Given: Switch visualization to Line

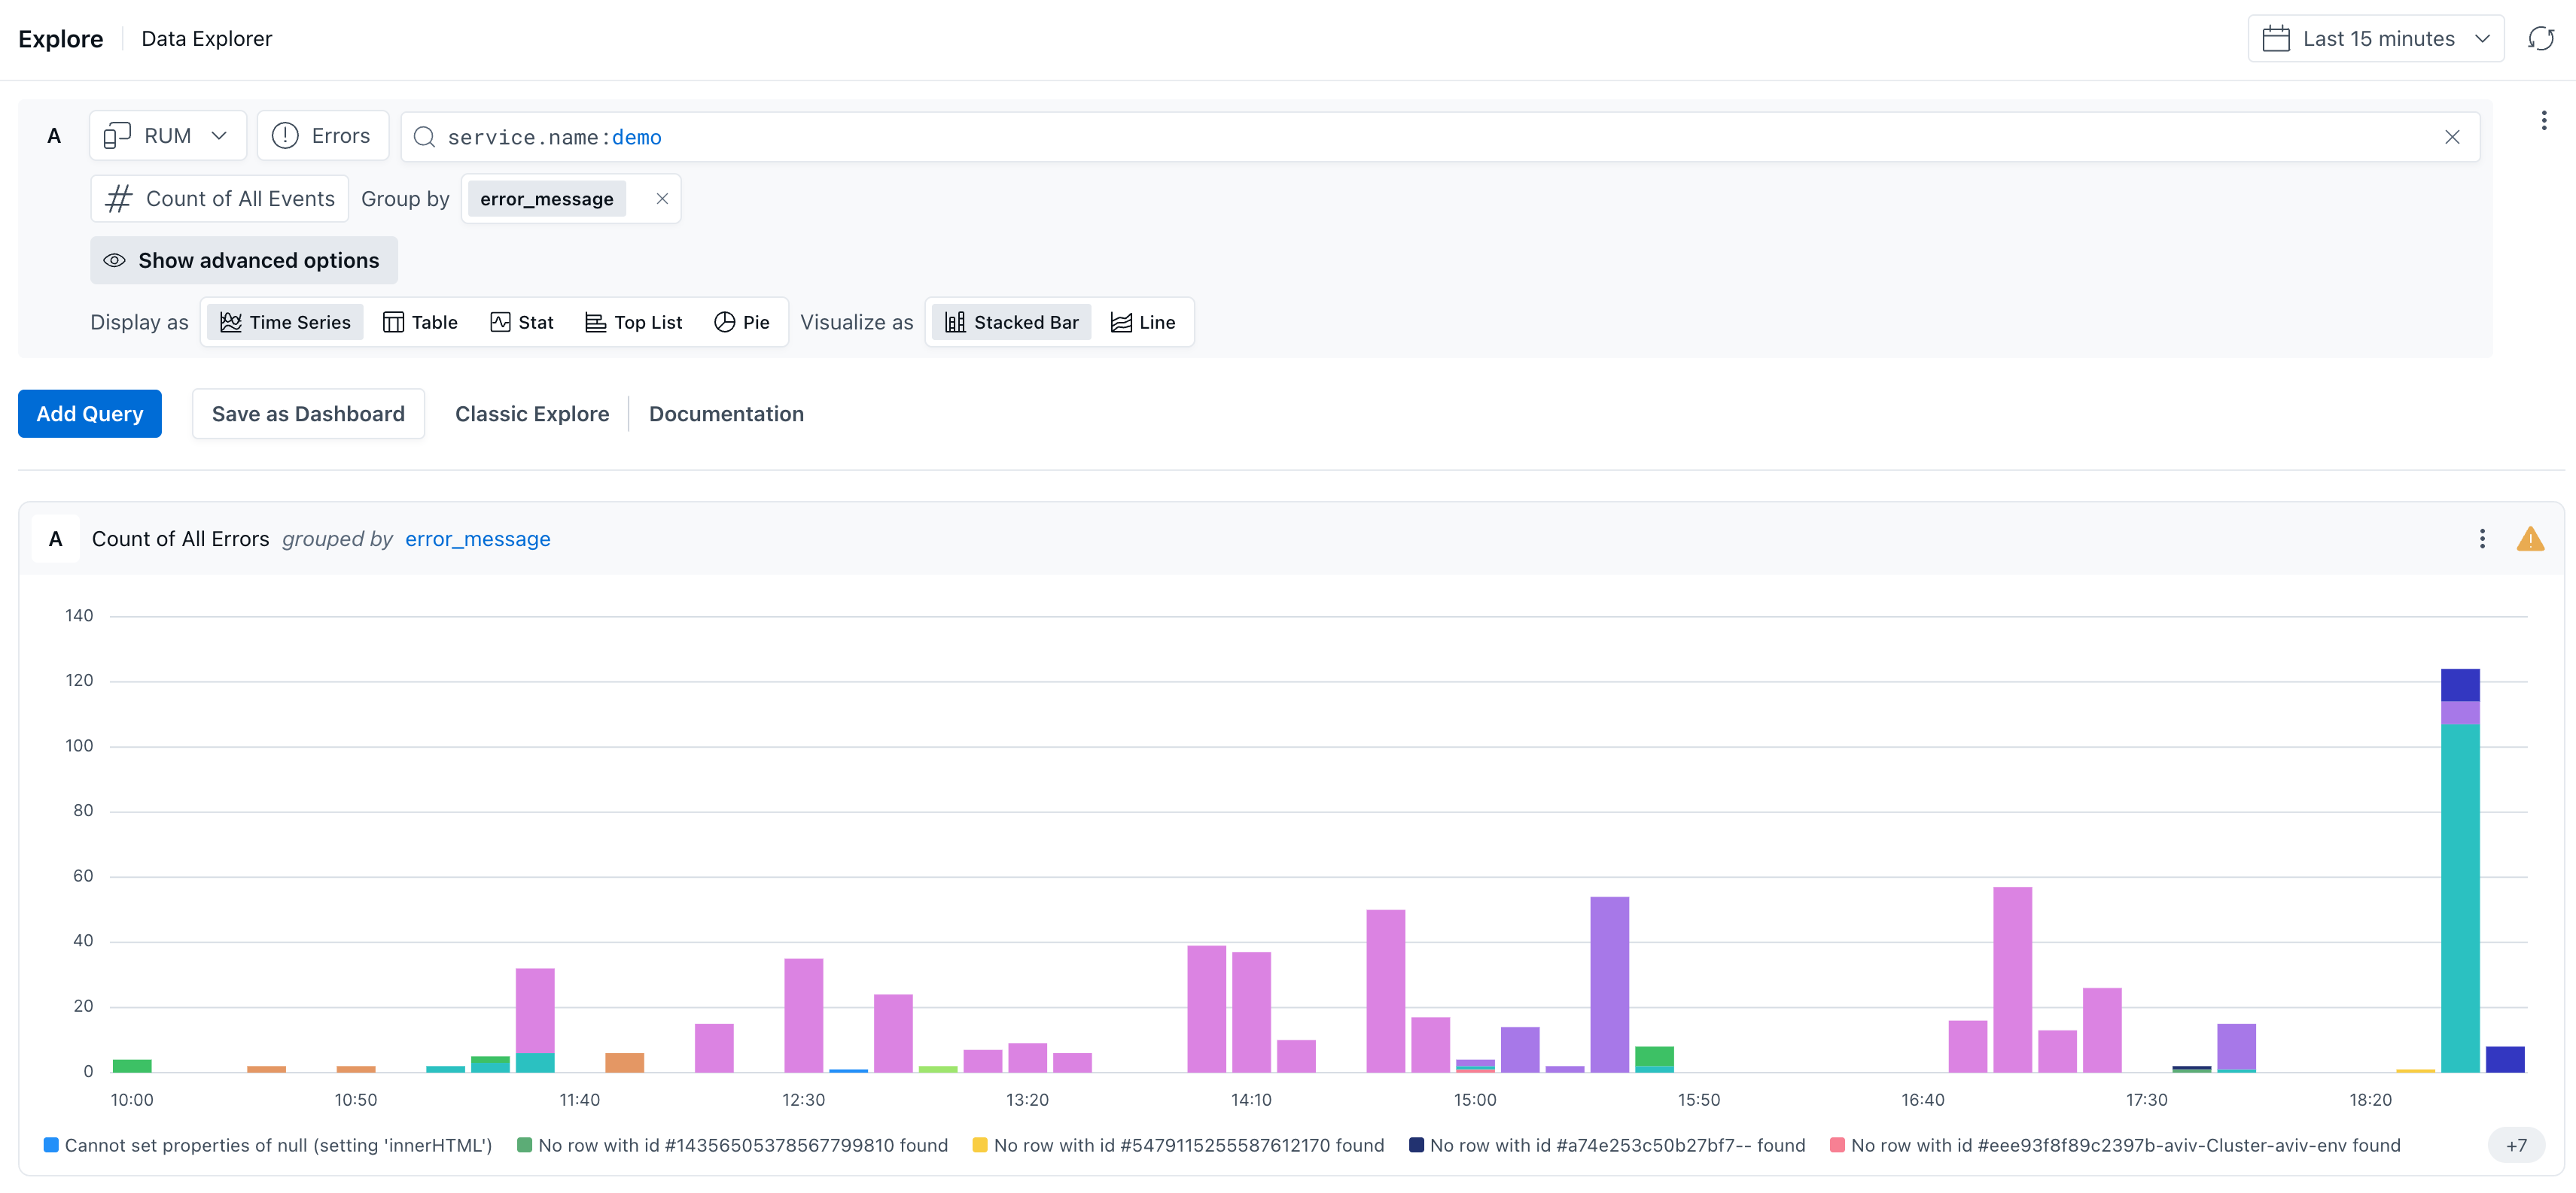Looking at the screenshot, I should [x=1143, y=323].
